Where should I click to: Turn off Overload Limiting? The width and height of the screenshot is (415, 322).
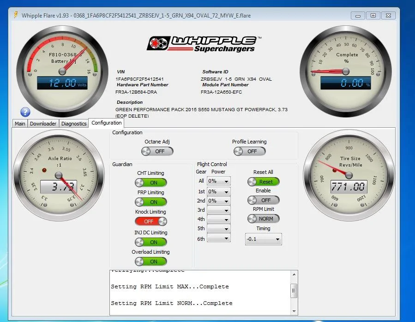[x=151, y=262]
